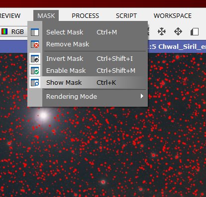Click the bright star in the image
Image resolution: width=206 pixels, height=197 pixels.
click(x=43, y=115)
